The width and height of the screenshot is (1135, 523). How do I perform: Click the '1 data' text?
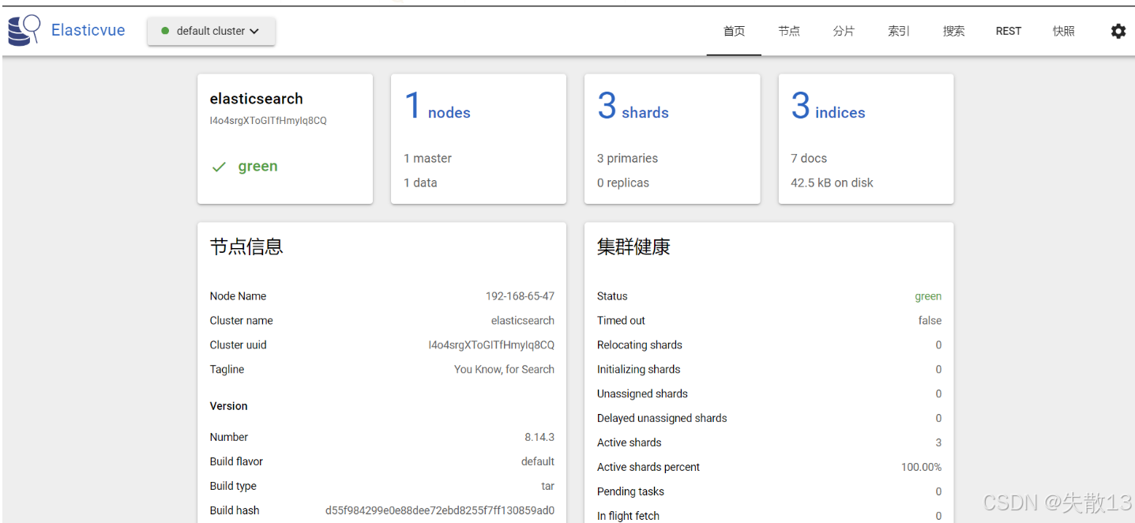pos(420,182)
